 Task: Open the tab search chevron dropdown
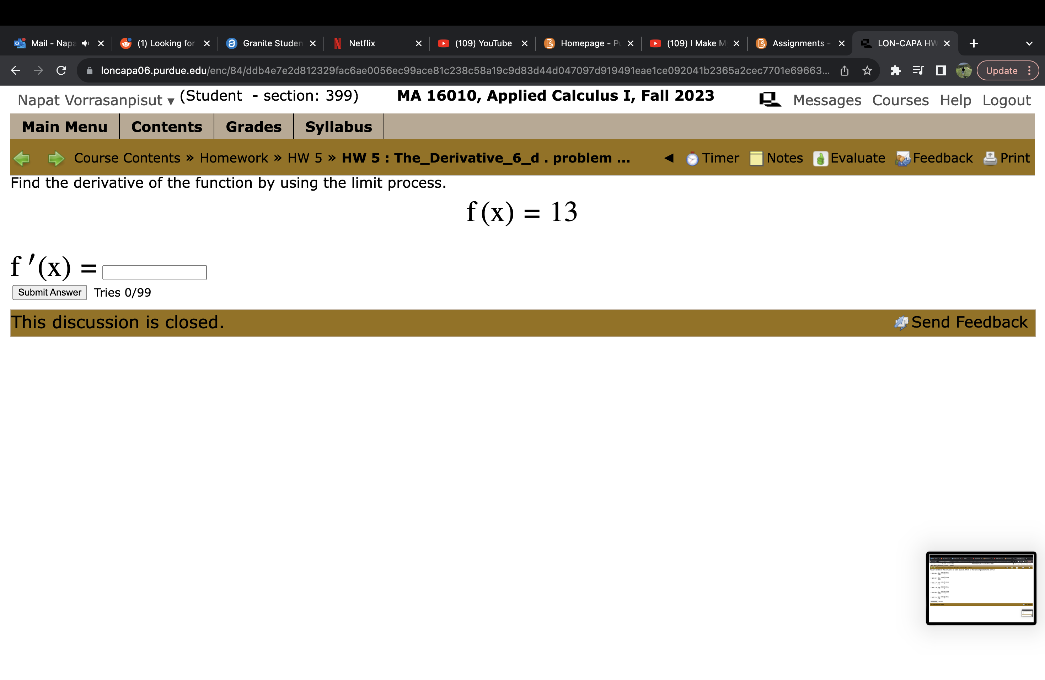[1029, 43]
